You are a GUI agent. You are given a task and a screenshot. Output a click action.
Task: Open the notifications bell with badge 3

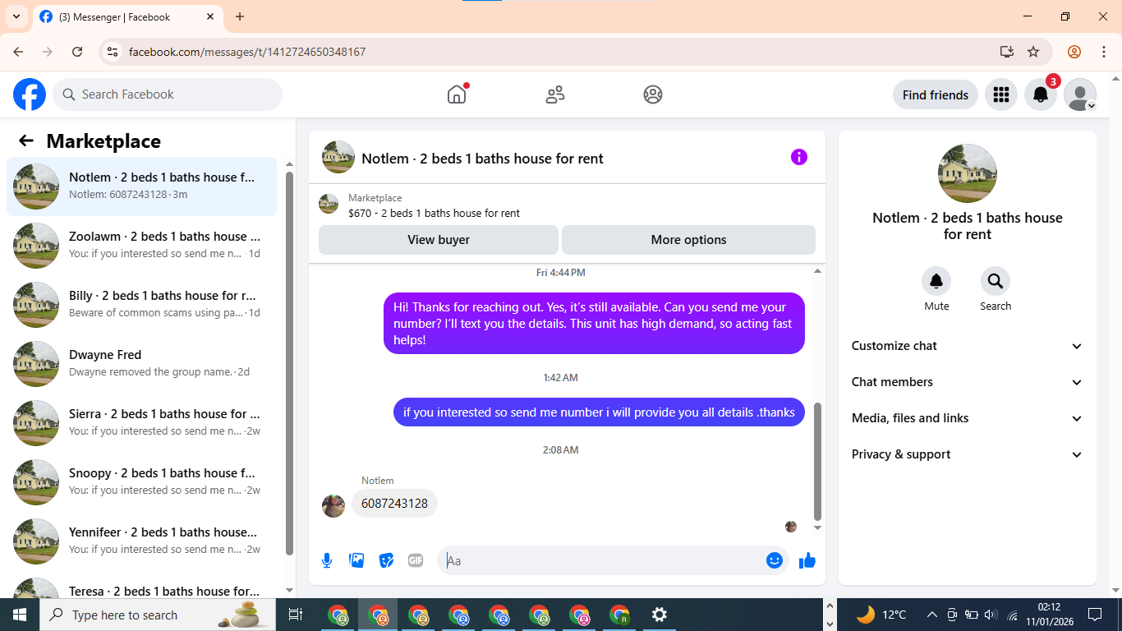pos(1041,94)
